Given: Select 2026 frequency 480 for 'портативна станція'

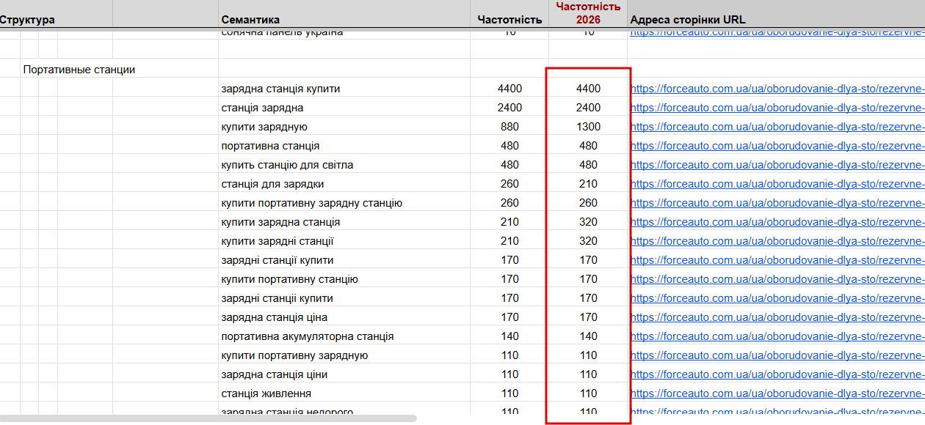Looking at the screenshot, I should (588, 146).
